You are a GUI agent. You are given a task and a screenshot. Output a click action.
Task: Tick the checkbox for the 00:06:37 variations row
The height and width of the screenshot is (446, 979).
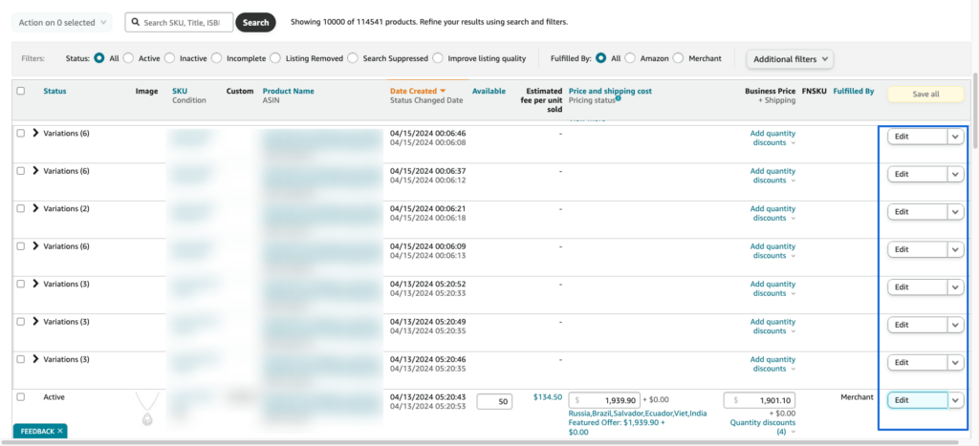(x=21, y=171)
